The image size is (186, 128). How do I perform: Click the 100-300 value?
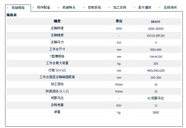click(x=156, y=78)
